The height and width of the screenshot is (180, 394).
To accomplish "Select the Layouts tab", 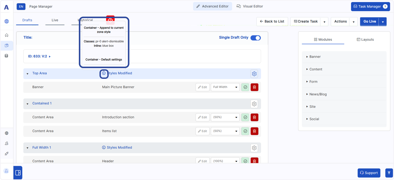I will tap(365, 39).
